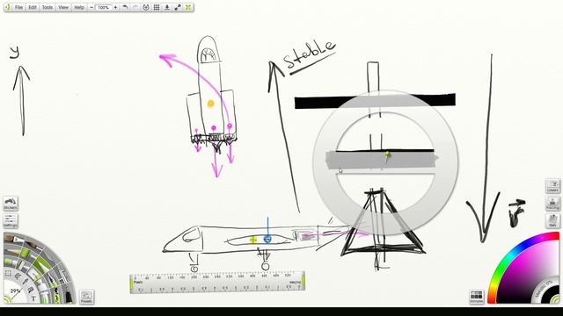Toggle the canvas grid icon
Viewport: 563px width, 316px height.
tap(157, 7)
